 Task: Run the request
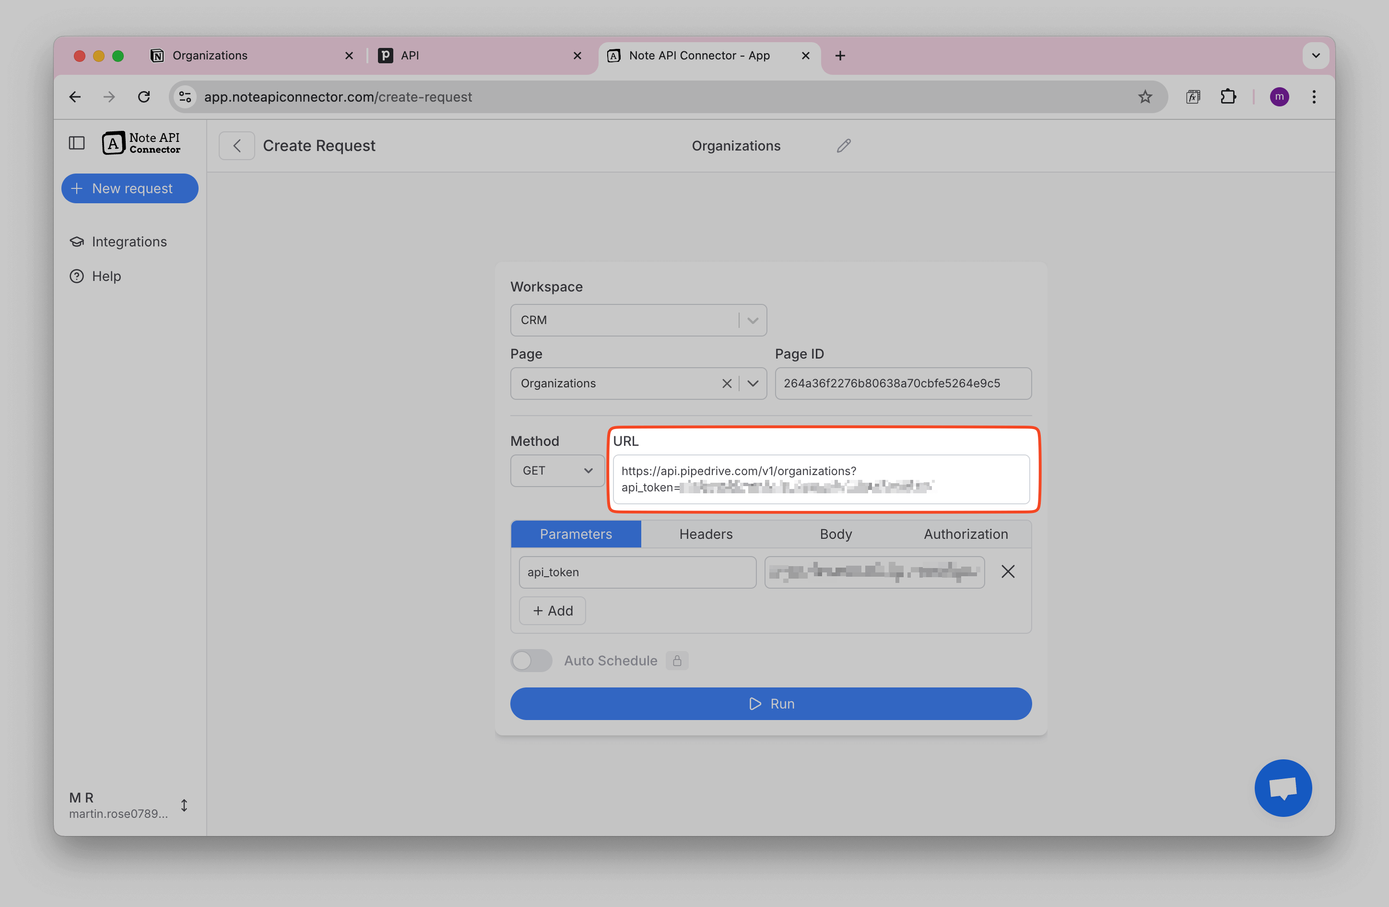(x=770, y=703)
